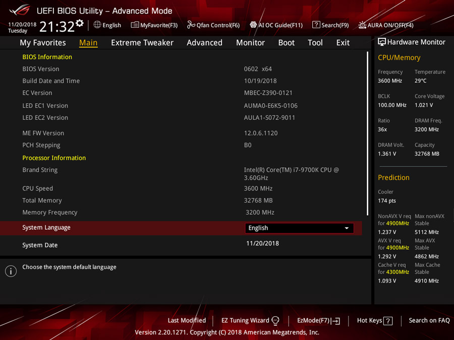Click the ROG logo icon
Image resolution: width=454 pixels, height=340 pixels.
[20, 10]
